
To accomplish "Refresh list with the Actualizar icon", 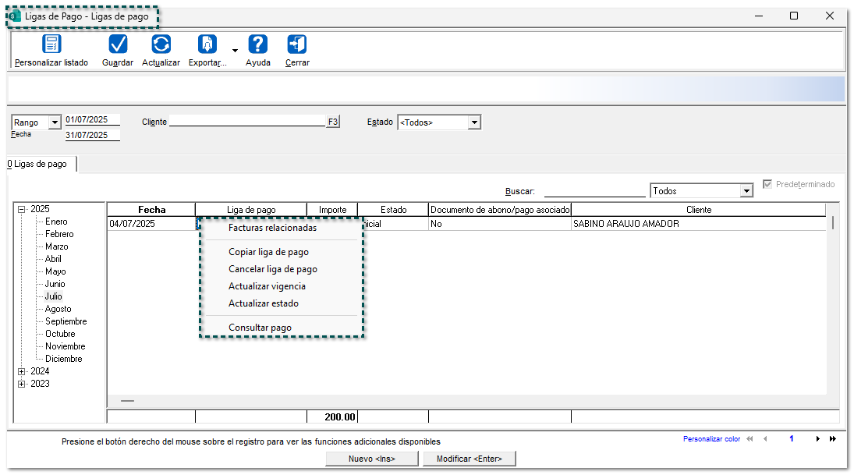I will click(x=161, y=44).
